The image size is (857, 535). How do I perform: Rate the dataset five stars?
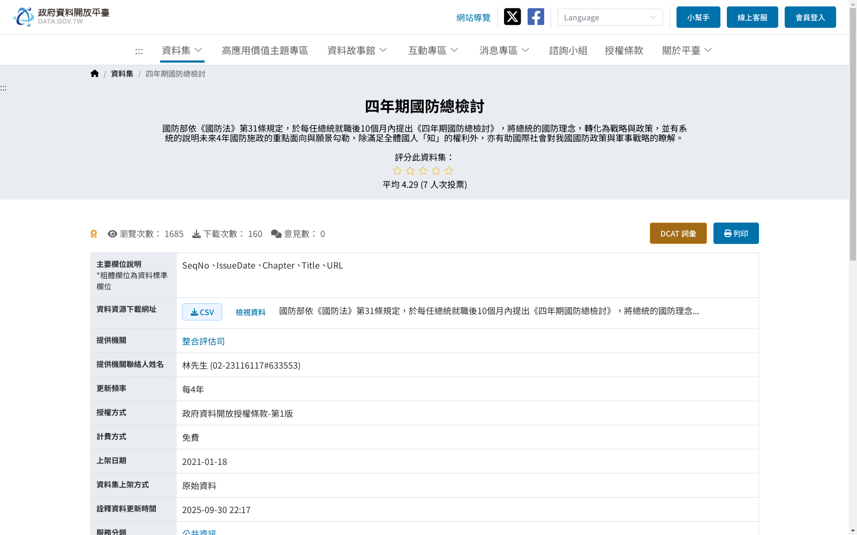(x=449, y=170)
